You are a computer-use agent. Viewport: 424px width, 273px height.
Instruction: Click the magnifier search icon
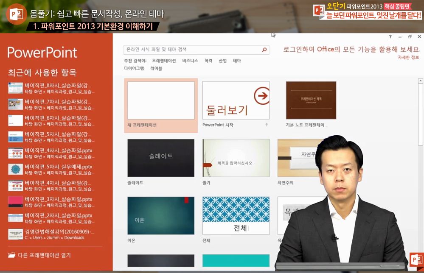pos(264,50)
